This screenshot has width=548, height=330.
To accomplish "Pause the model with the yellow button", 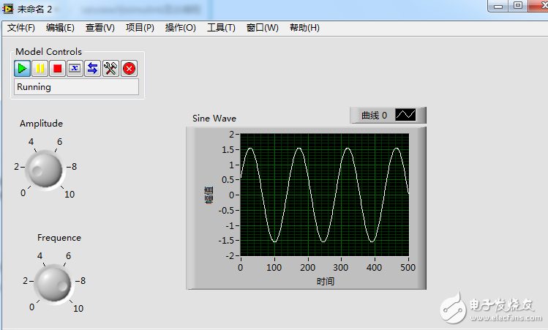I will click(40, 68).
